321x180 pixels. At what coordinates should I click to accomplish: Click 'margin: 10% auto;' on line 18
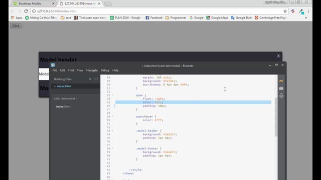[157, 77]
